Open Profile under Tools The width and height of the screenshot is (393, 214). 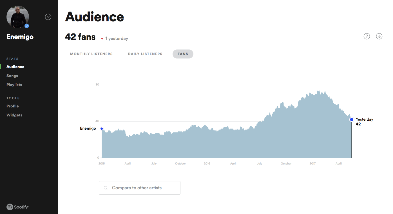[x=13, y=106]
